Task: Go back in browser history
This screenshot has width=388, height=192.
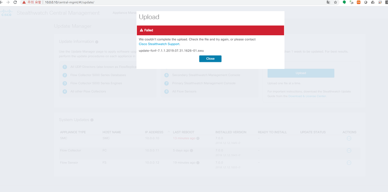Action: point(1,2)
